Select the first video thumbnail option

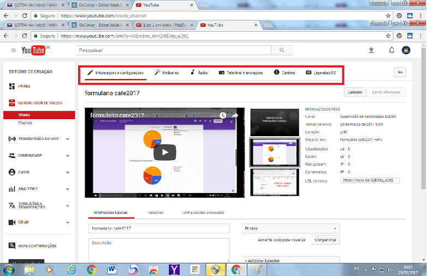point(275,121)
